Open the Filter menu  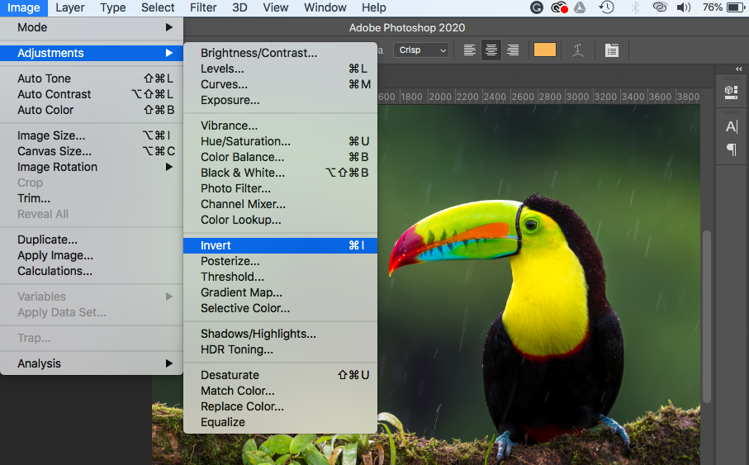click(x=203, y=7)
